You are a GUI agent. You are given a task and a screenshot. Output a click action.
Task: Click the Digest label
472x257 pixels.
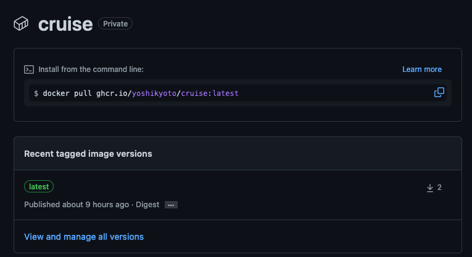[x=147, y=205]
